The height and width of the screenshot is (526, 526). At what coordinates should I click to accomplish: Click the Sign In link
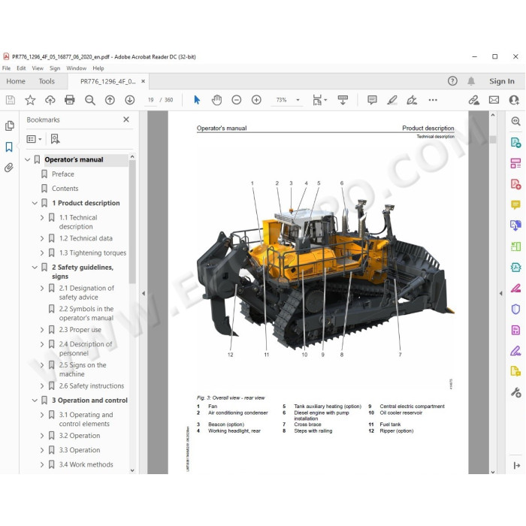coord(501,81)
